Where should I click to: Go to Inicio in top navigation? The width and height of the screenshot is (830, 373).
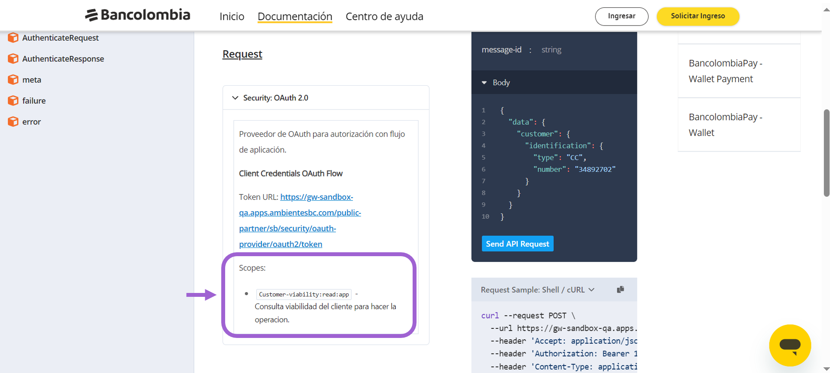point(232,16)
